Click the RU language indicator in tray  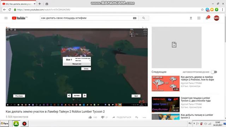pyautogui.click(x=190, y=123)
